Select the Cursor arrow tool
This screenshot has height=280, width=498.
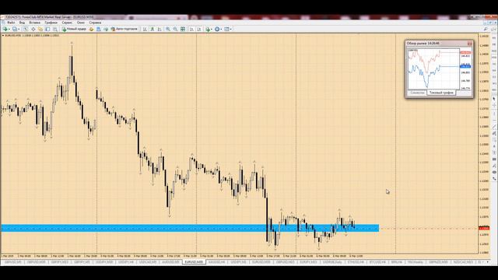coord(494,99)
